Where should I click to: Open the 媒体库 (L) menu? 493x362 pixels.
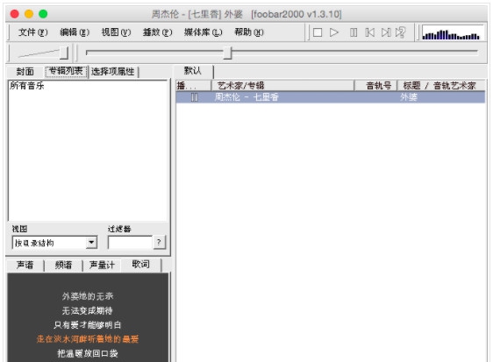pos(204,32)
